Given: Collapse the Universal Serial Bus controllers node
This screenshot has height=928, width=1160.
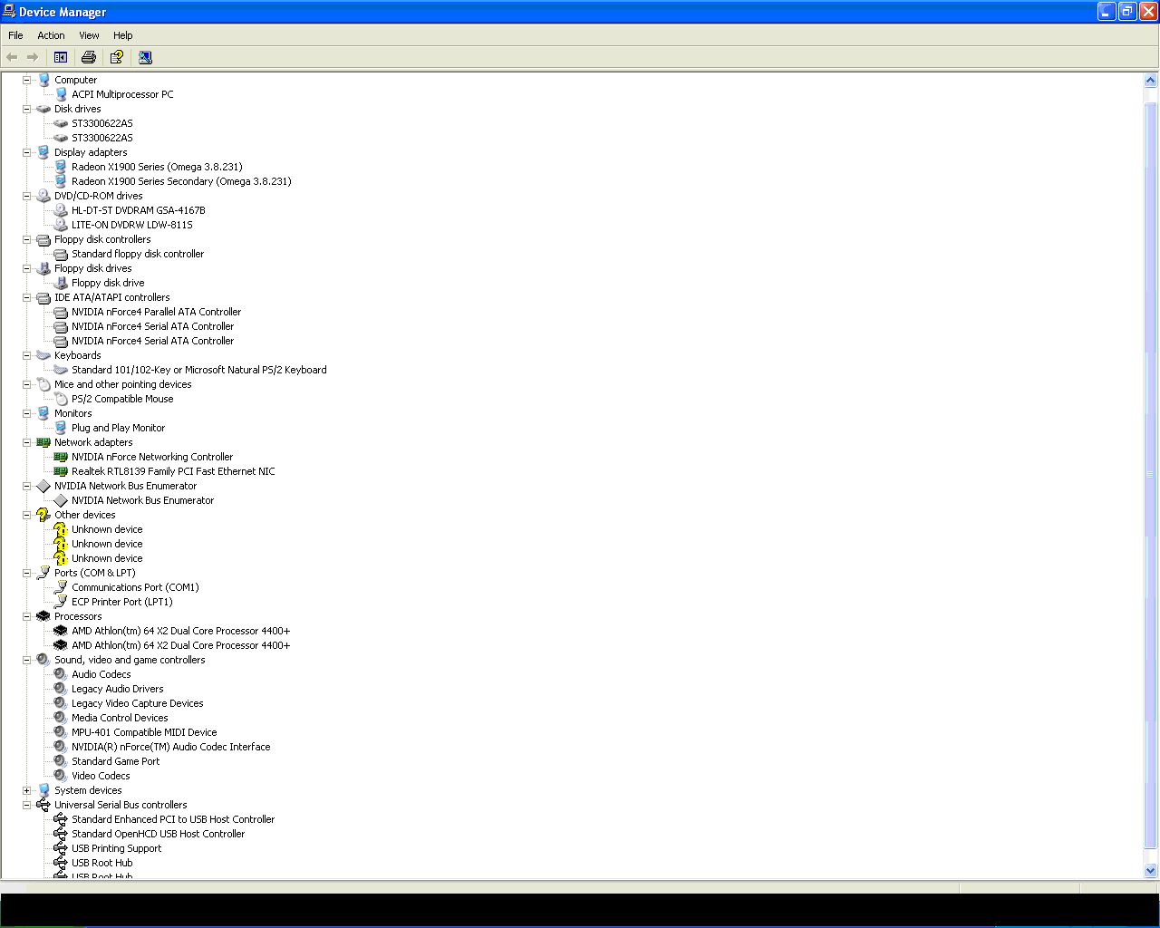Looking at the screenshot, I should coord(26,805).
